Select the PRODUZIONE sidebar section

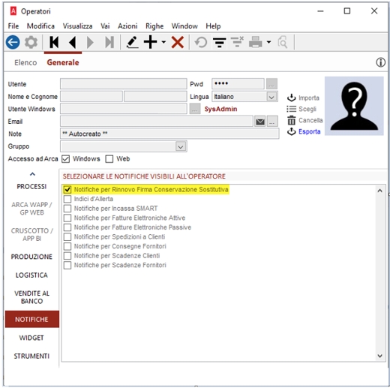pos(31,257)
